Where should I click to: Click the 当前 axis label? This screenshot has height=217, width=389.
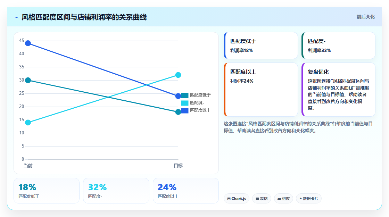[x=28, y=166]
